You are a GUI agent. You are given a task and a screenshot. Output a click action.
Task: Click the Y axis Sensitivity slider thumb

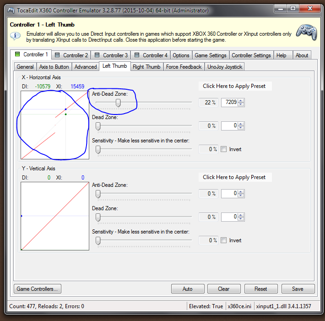[98, 240]
